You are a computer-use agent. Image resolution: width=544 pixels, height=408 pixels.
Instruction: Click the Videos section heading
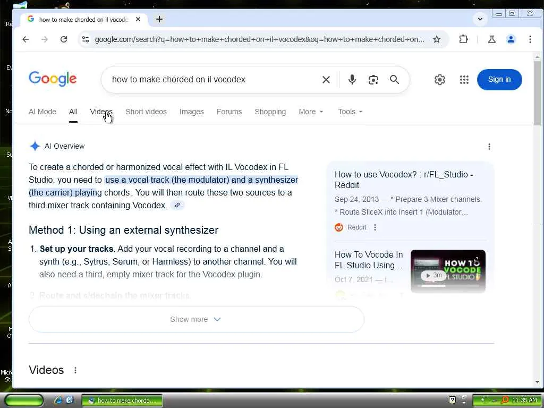(x=46, y=370)
